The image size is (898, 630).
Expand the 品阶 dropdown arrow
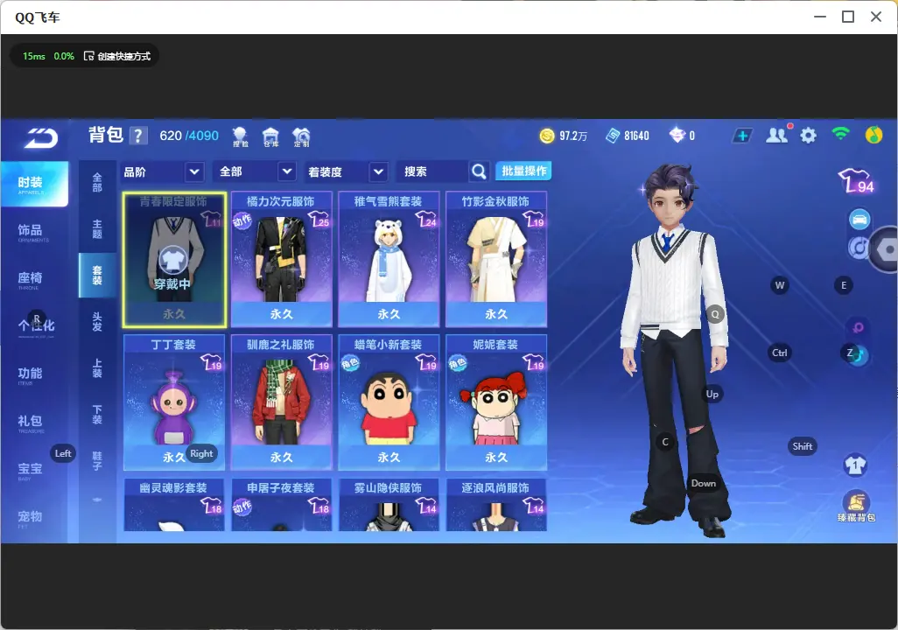click(194, 171)
